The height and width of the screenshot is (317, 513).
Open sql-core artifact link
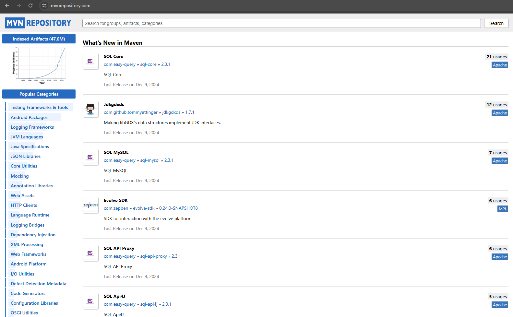149,64
